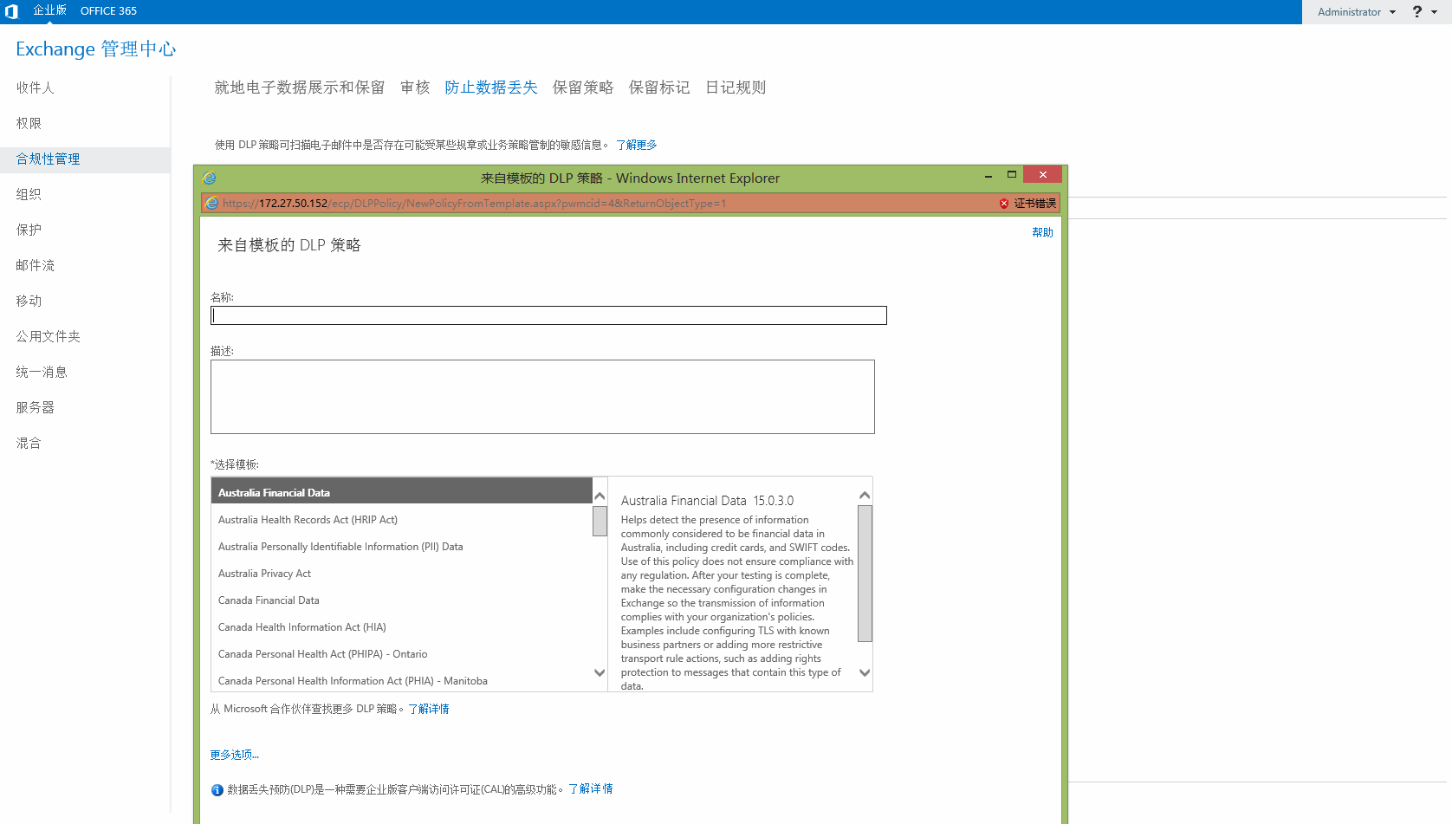Screen dimensions: 1452x824
Task: Minimize the DLP policy popup window
Action: (989, 176)
